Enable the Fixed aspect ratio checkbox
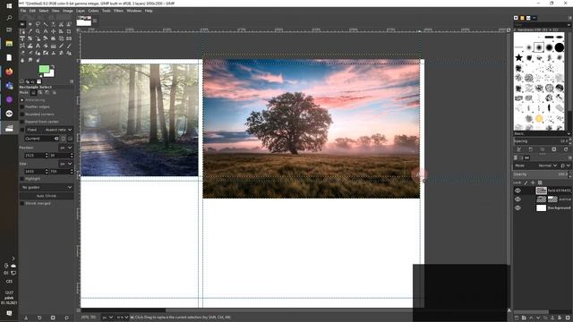The width and height of the screenshot is (573, 322). click(21, 130)
